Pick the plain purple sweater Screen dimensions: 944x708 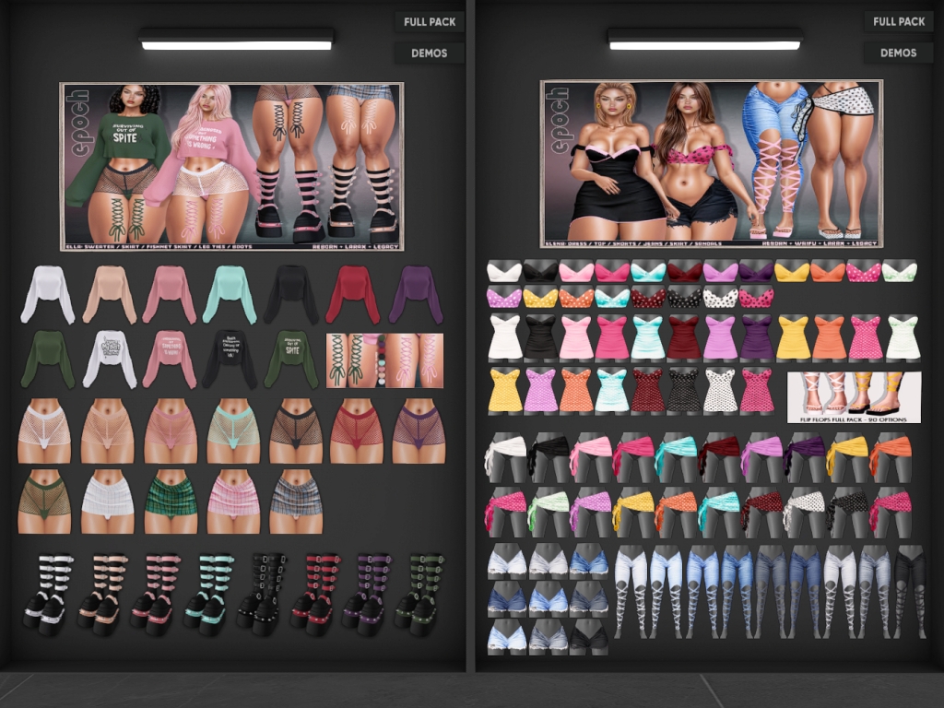click(416, 294)
